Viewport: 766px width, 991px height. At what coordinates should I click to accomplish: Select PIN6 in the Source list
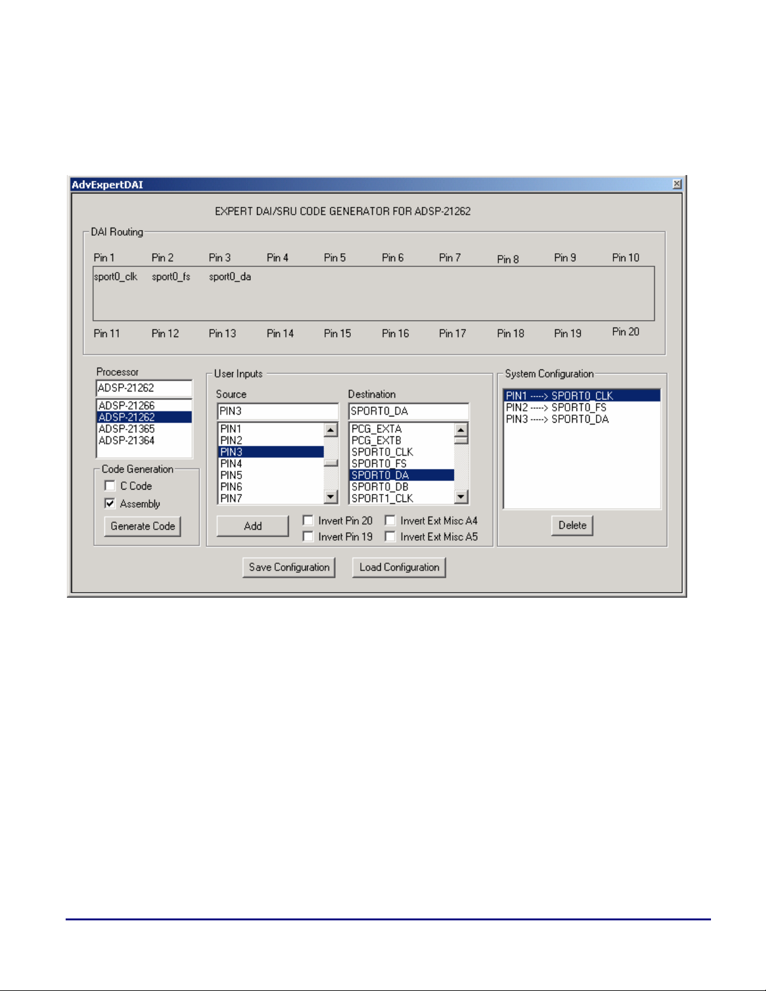coord(271,486)
